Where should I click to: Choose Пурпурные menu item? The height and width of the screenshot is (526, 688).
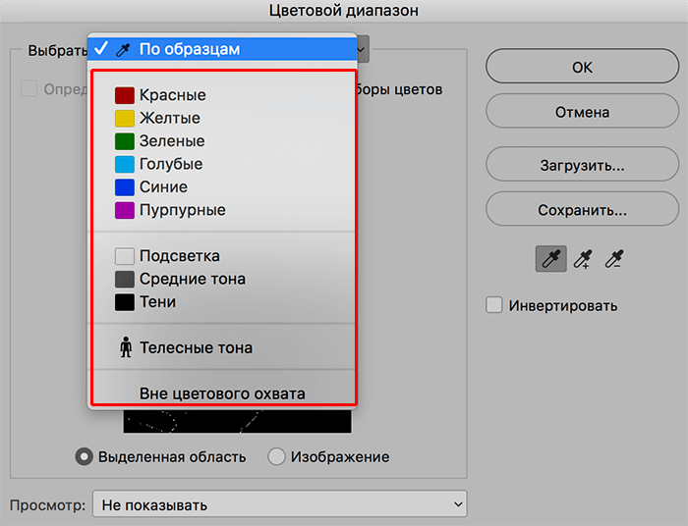222,210
